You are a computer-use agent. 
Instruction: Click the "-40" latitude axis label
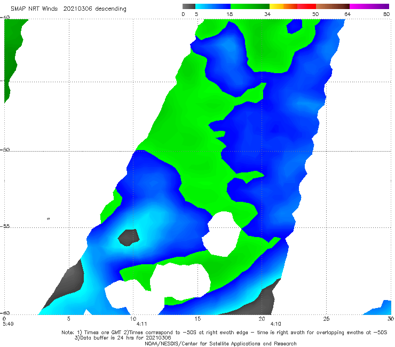tap(5, 17)
